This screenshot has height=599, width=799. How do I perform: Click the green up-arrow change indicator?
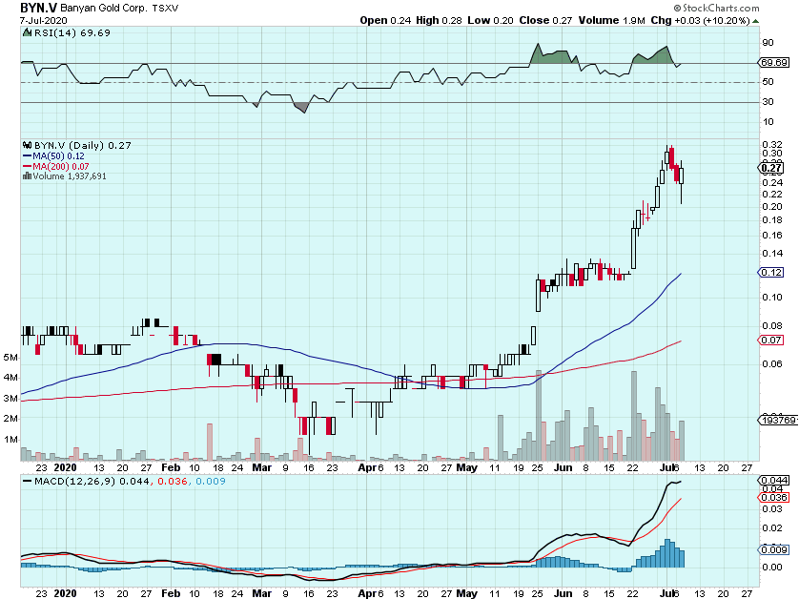(756, 21)
